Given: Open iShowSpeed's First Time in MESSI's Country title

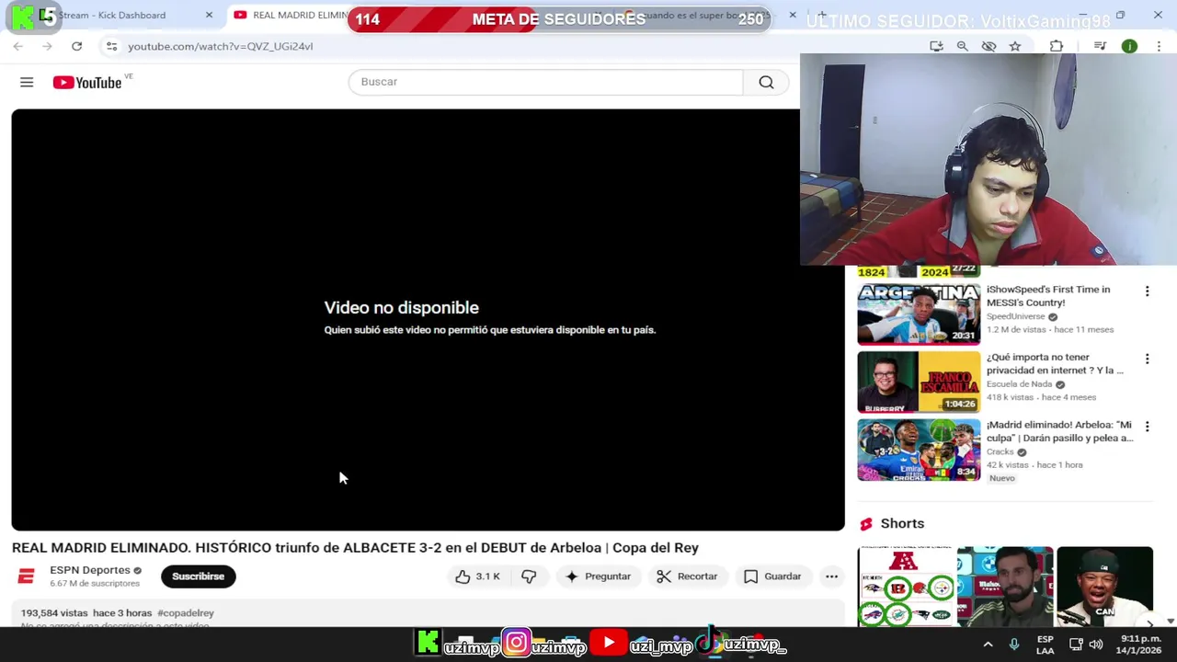Looking at the screenshot, I should 1048,296.
